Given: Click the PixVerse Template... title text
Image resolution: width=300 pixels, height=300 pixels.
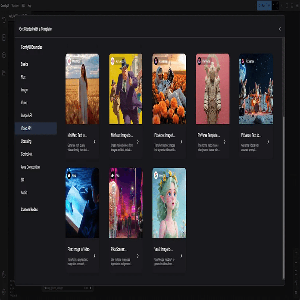Looking at the screenshot, I should pos(209,135).
